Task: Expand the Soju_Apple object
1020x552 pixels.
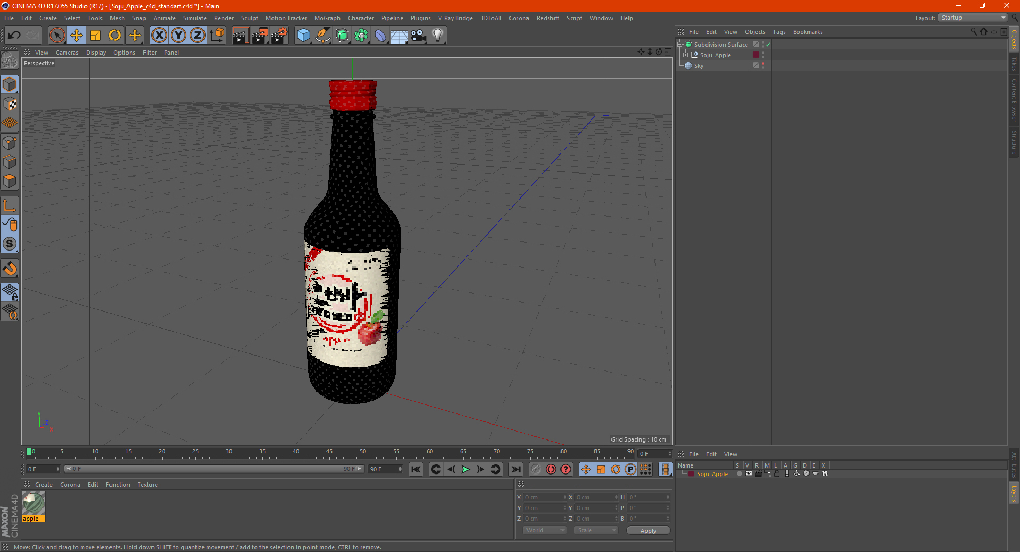Action: pyautogui.click(x=685, y=55)
